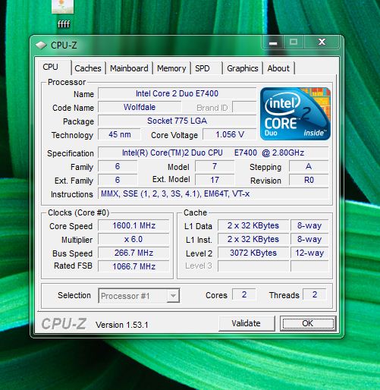380x390 pixels.
Task: Click the Version 1.53.1 label
Action: click(x=122, y=325)
